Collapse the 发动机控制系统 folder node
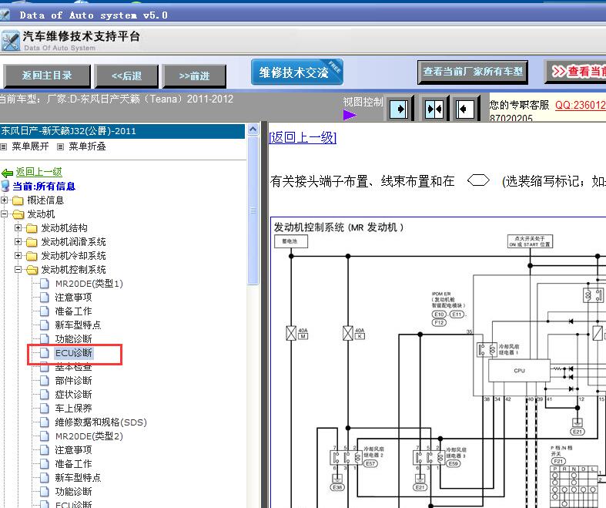Image resolution: width=606 pixels, height=508 pixels. (18, 270)
